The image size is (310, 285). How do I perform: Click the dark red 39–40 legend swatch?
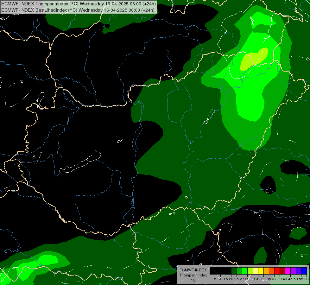point(282,271)
